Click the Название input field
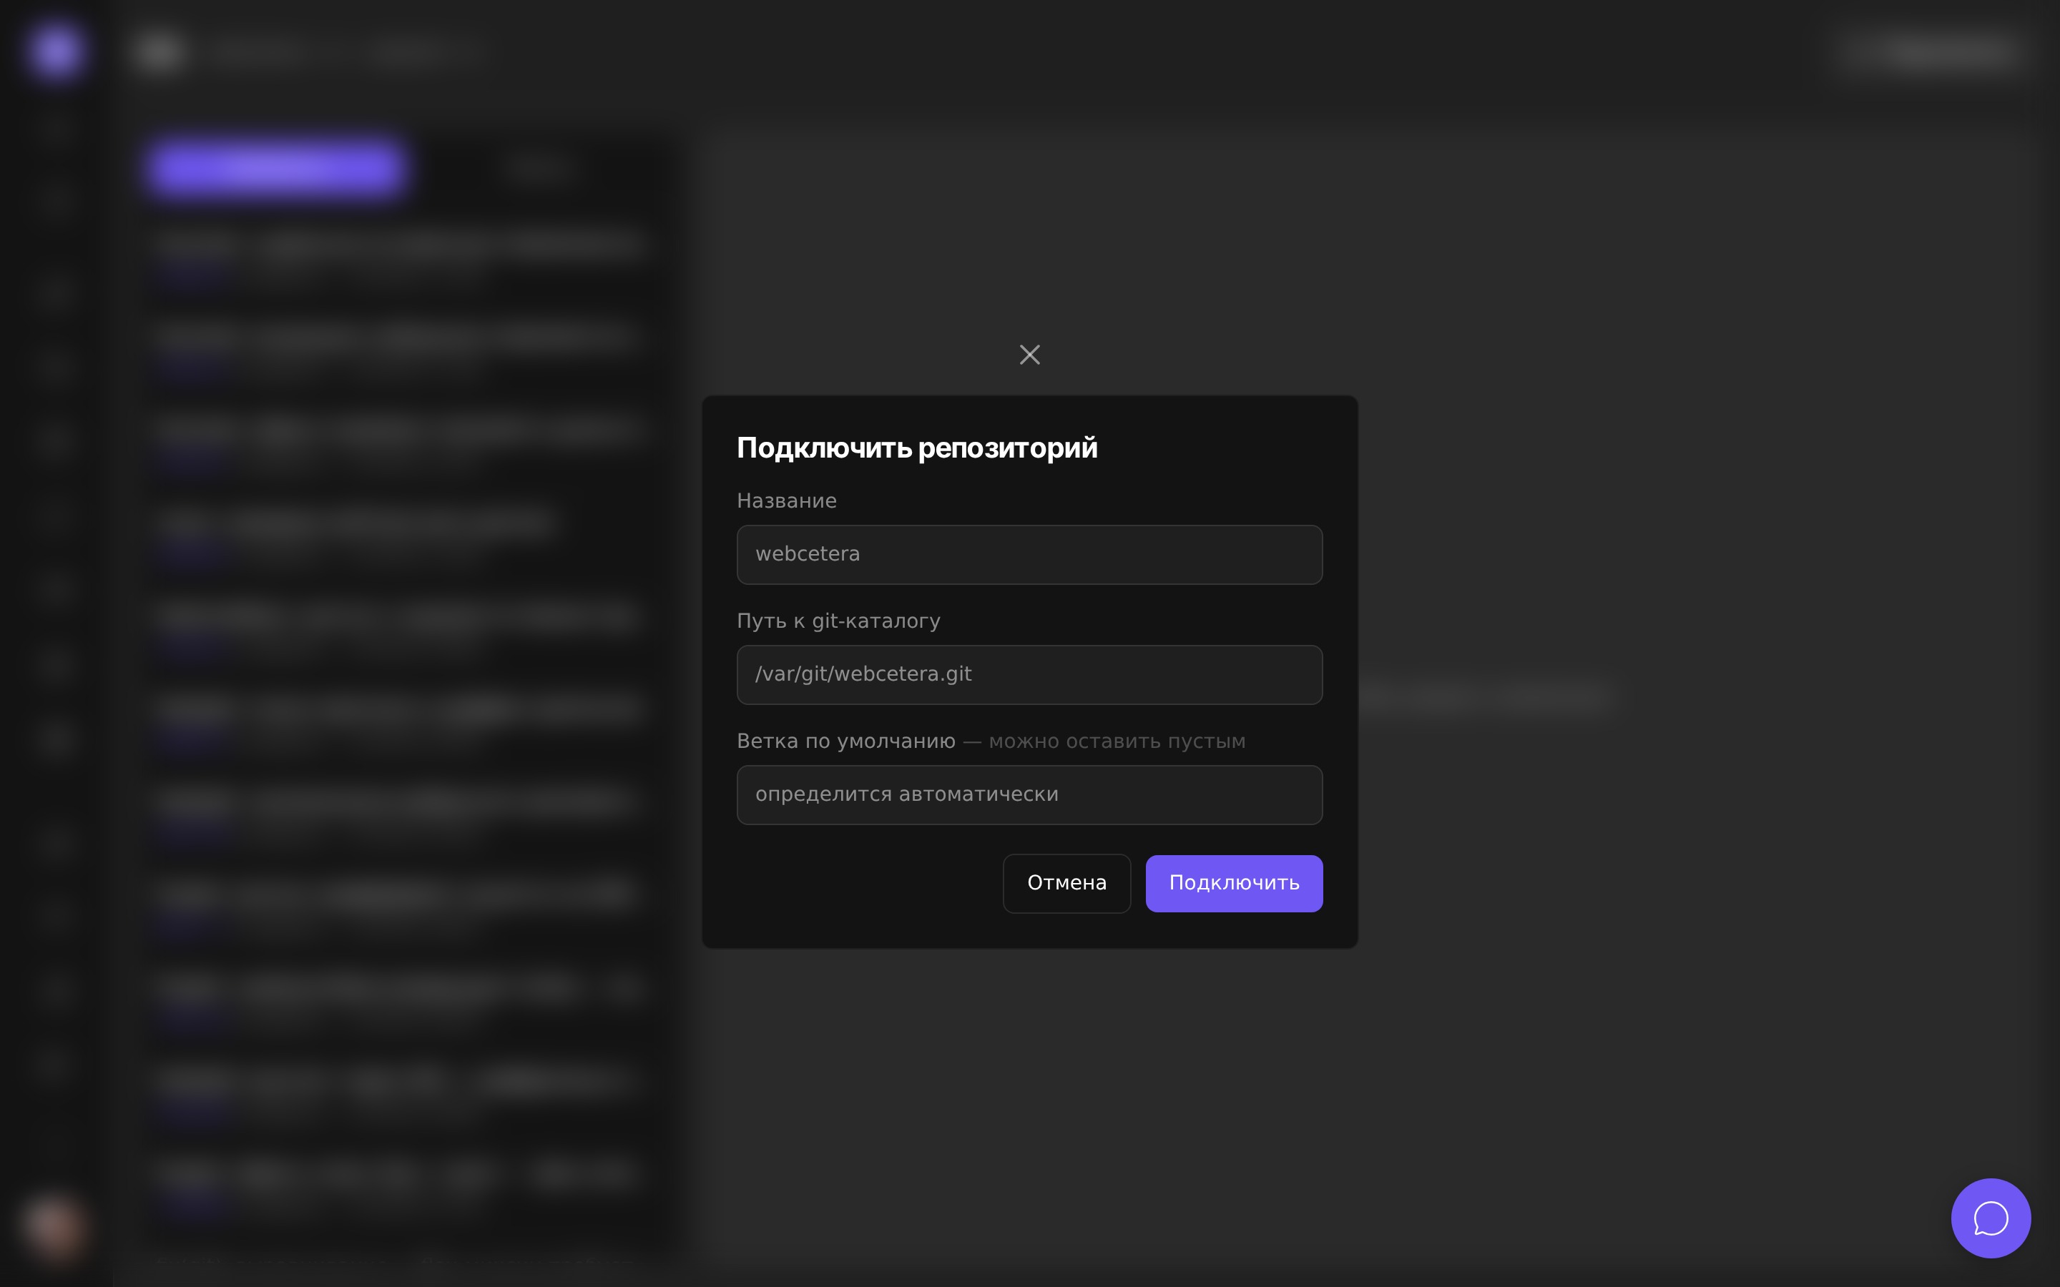The image size is (2060, 1287). [1029, 554]
